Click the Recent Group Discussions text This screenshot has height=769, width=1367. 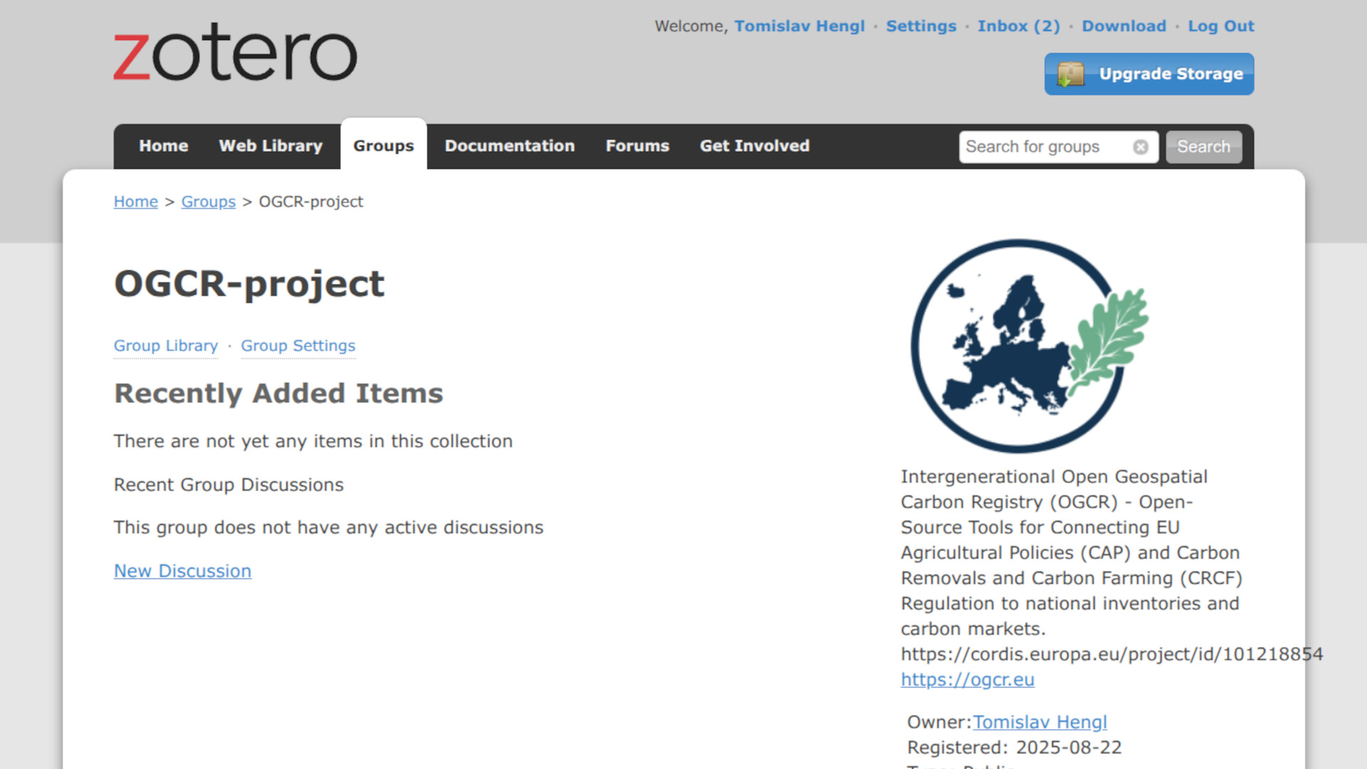[x=229, y=485]
